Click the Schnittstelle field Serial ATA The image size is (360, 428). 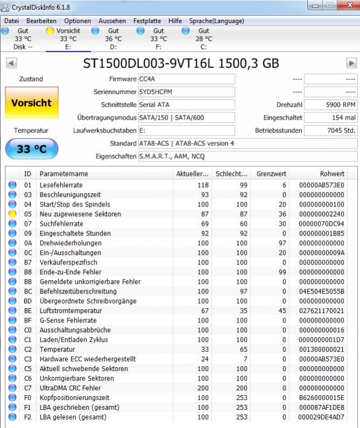tap(186, 105)
